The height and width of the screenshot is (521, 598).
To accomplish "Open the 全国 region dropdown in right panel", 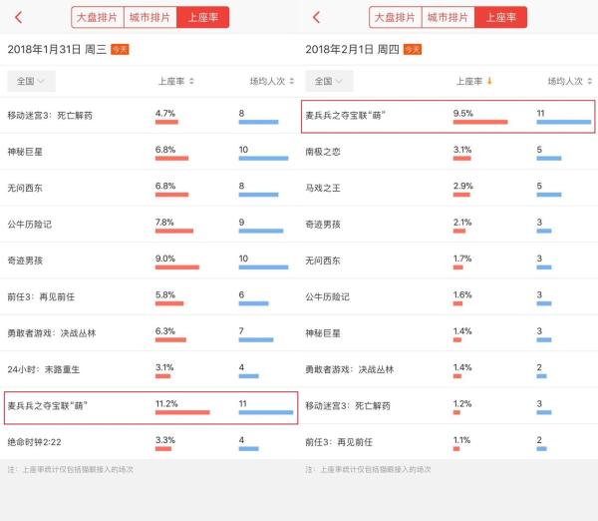I will coord(329,81).
